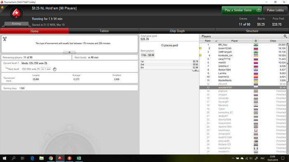Open the Structure tab
289x162 pixels.
pyautogui.click(x=252, y=31)
